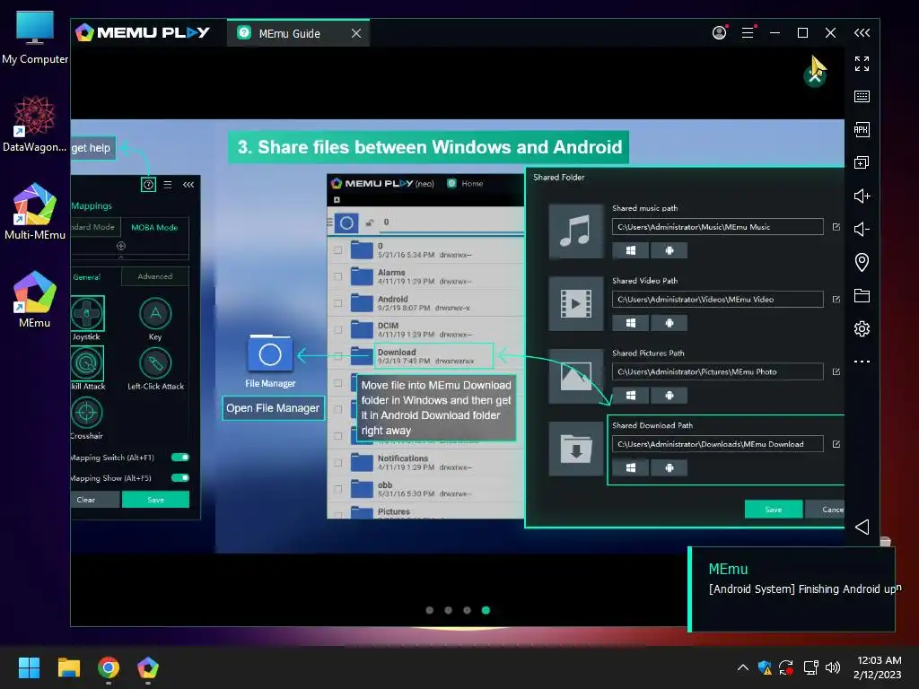Screen dimensions: 919x689
Task: Install an APK via the APK icon
Action: click(862, 129)
